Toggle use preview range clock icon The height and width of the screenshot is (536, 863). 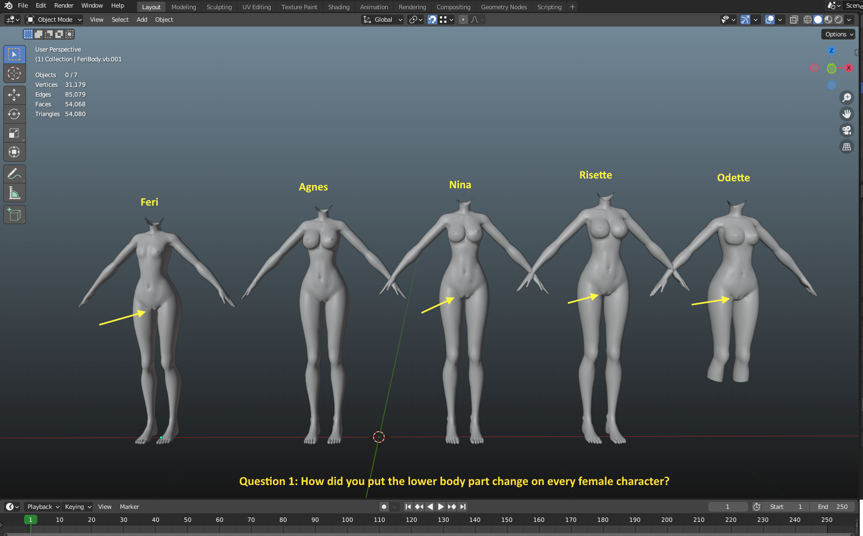pyautogui.click(x=757, y=507)
